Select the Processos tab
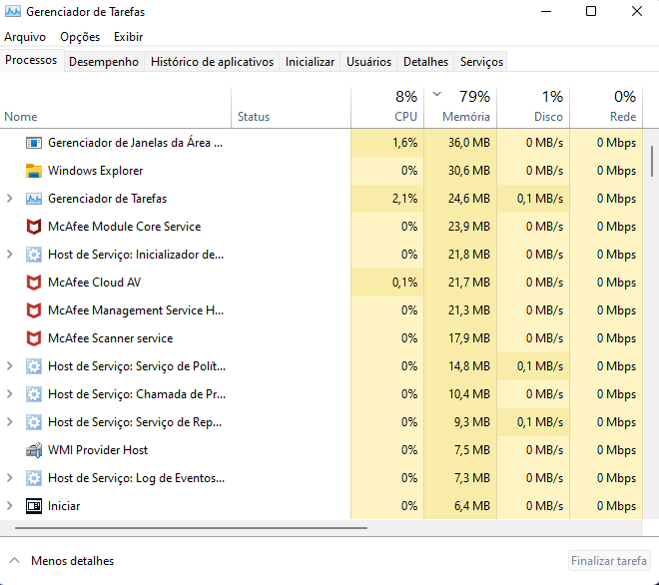The image size is (659, 585). (x=31, y=60)
